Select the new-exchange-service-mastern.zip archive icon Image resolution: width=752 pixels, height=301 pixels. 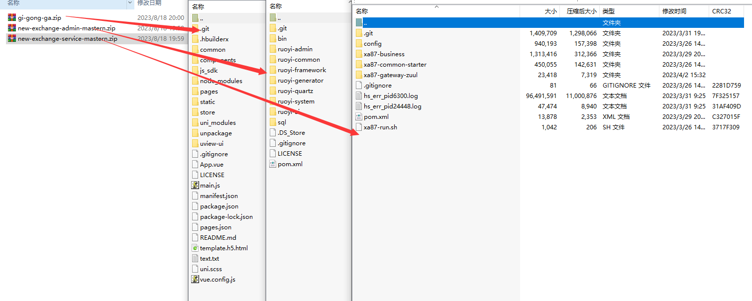[x=12, y=38]
